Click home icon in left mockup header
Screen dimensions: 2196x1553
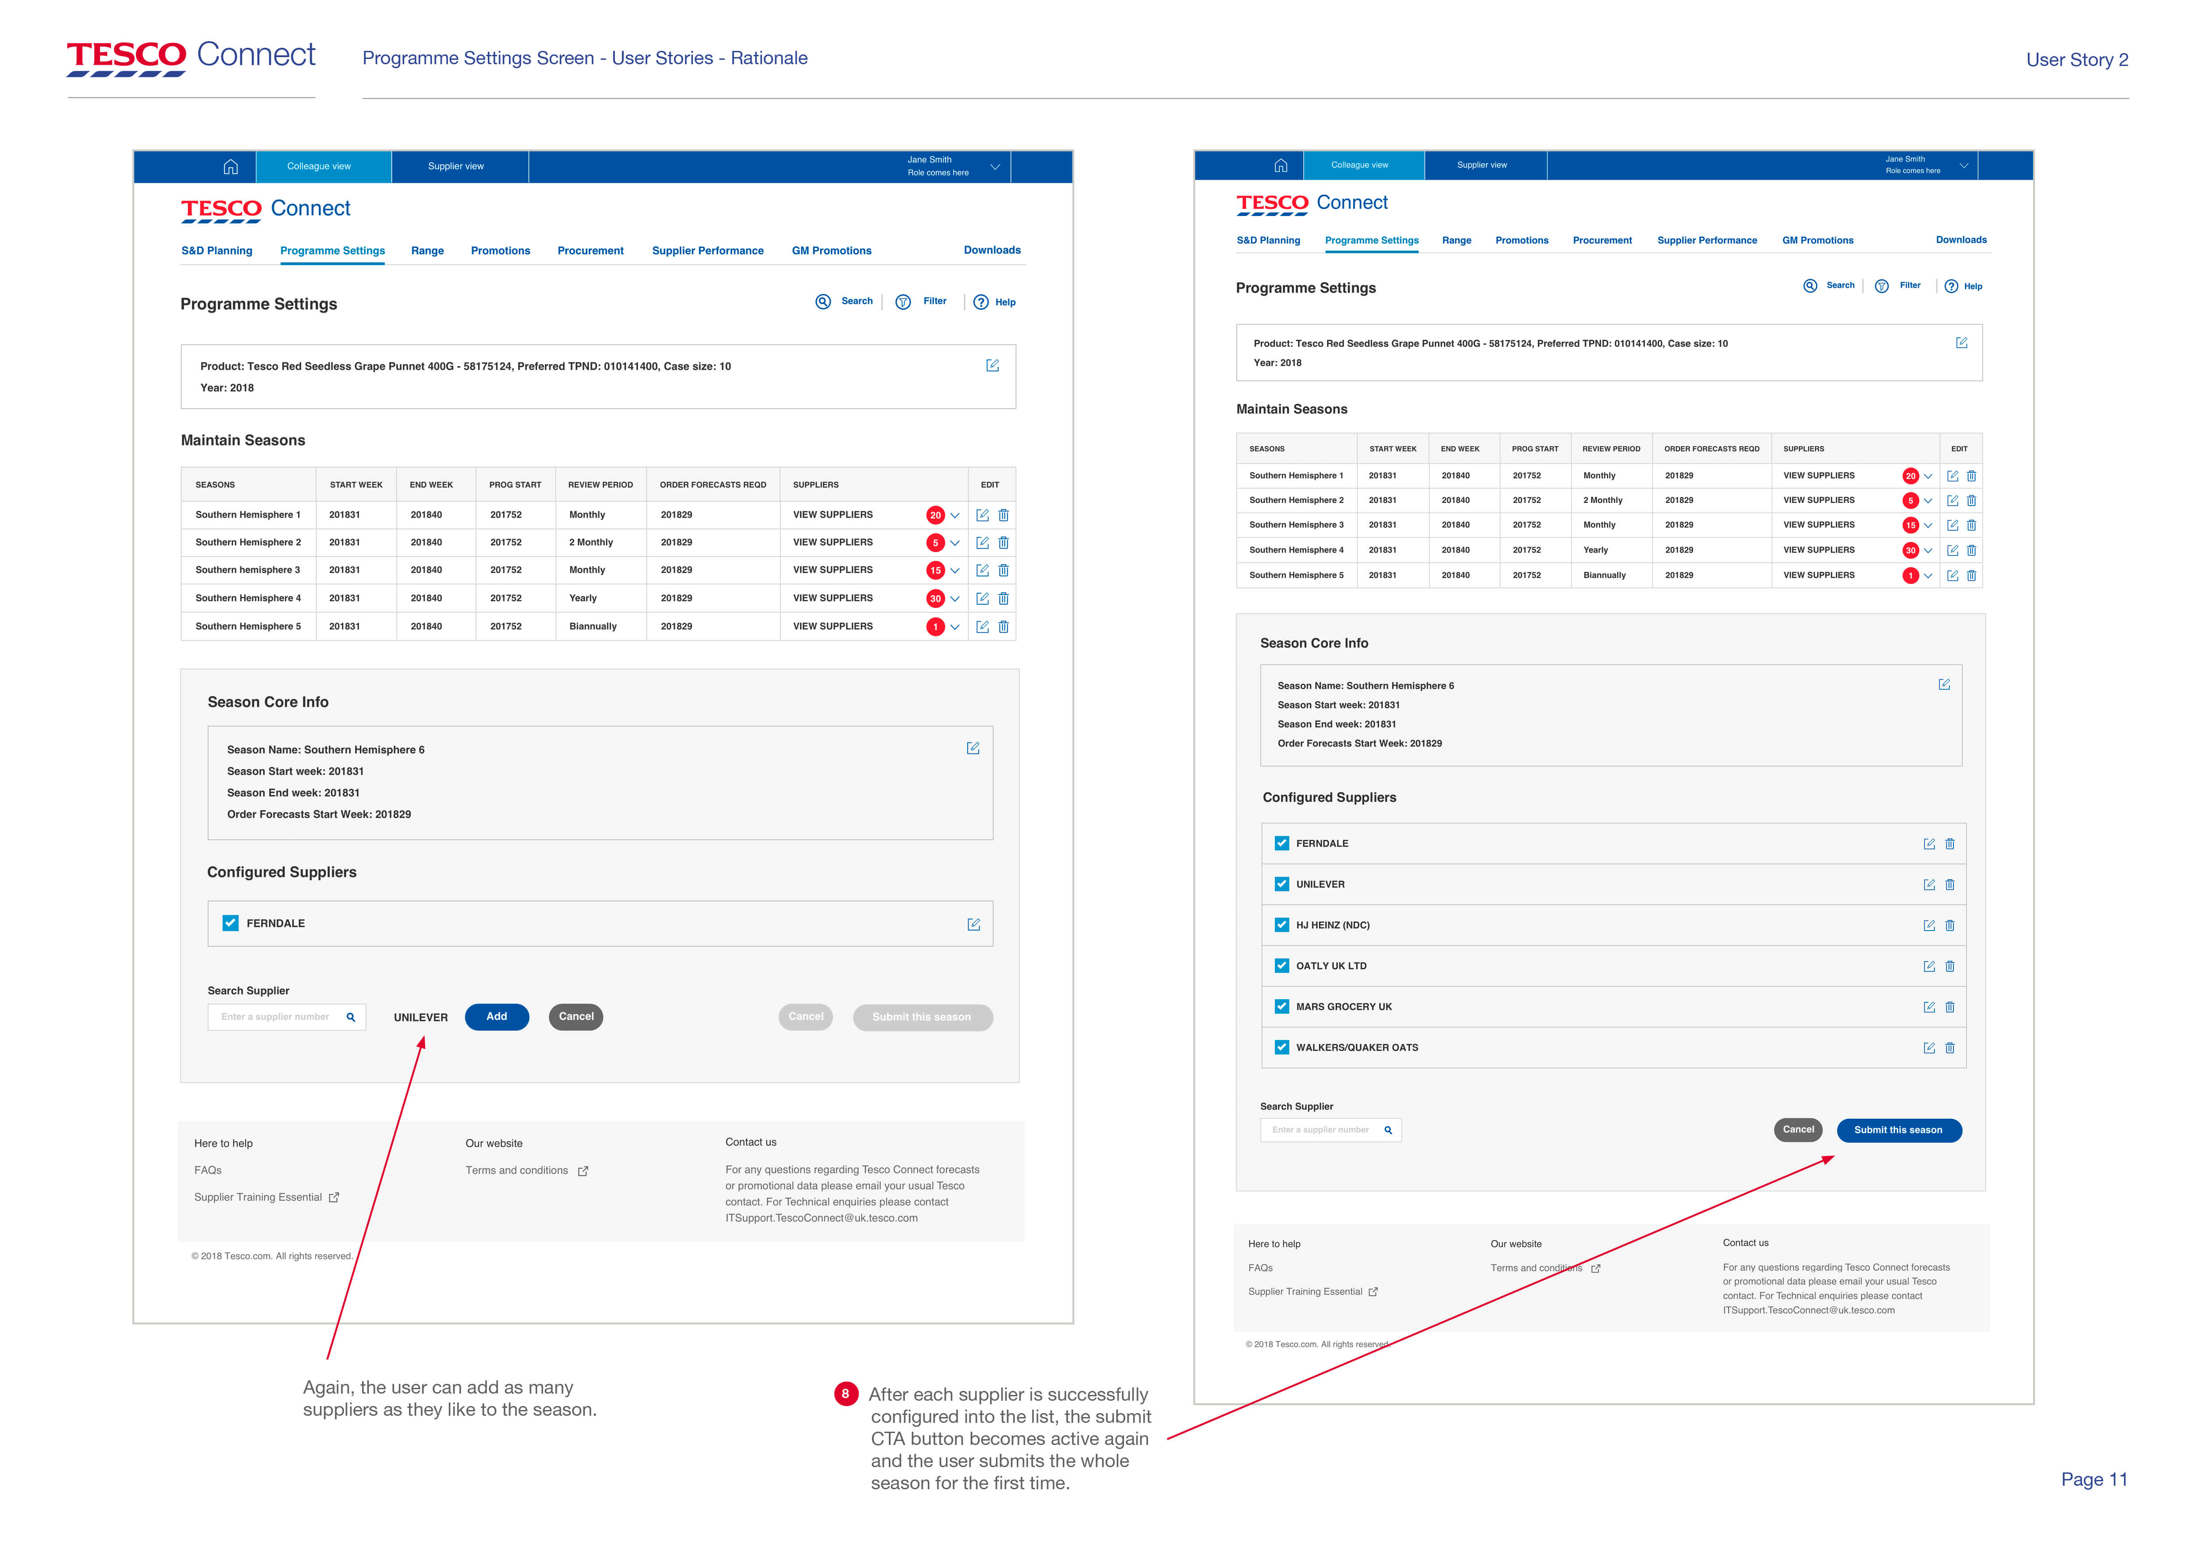pos(231,167)
